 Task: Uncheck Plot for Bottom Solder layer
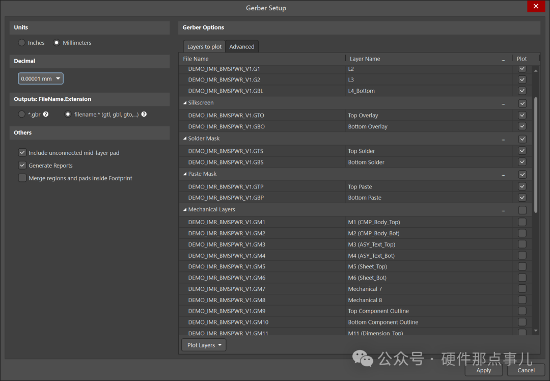(522, 162)
